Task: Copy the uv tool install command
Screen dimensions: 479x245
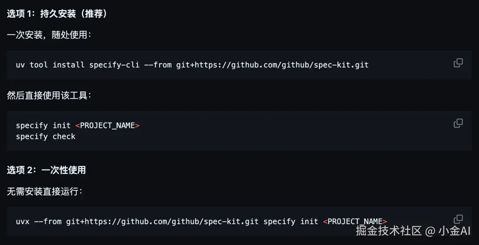Action: [458, 63]
